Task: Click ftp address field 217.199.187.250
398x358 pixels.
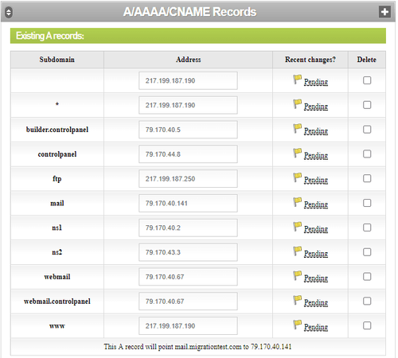Action: pos(188,179)
